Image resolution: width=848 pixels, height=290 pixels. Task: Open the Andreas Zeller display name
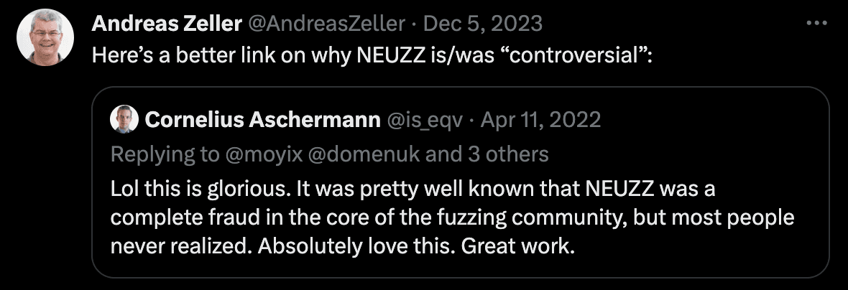coord(166,24)
